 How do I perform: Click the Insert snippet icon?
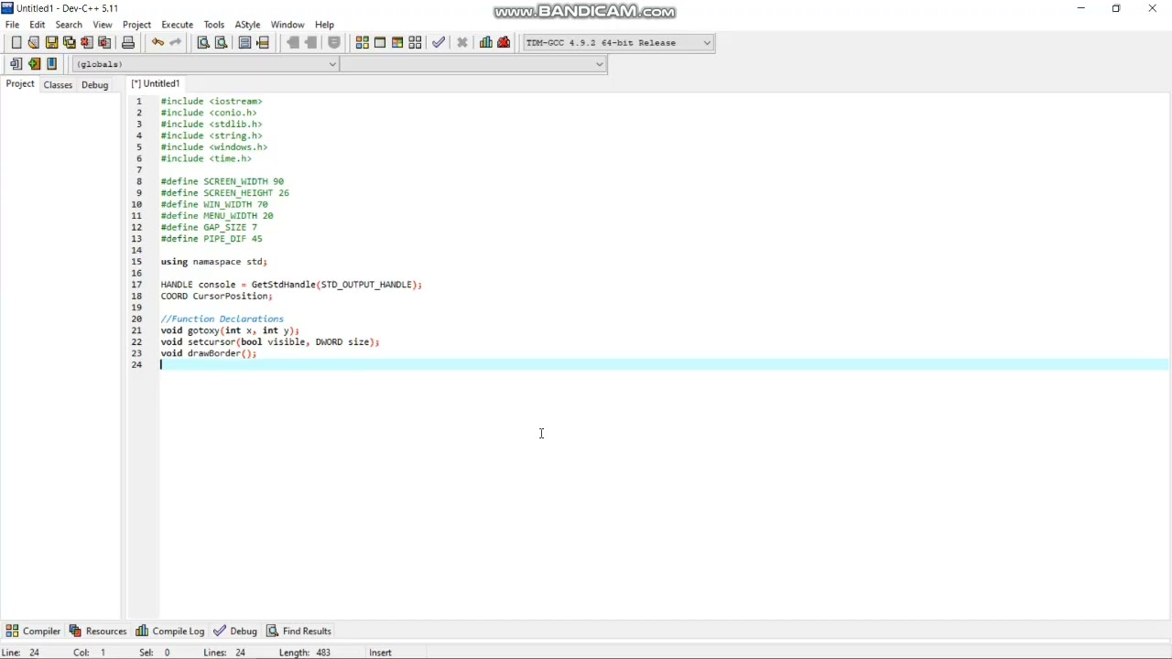pos(16,64)
